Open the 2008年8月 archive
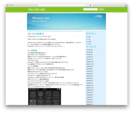This screenshot has height=113, width=133. (x=89, y=95)
